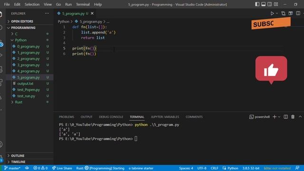Open errors and warnings count in status bar
This screenshot has height=171, width=304.
(40, 168)
